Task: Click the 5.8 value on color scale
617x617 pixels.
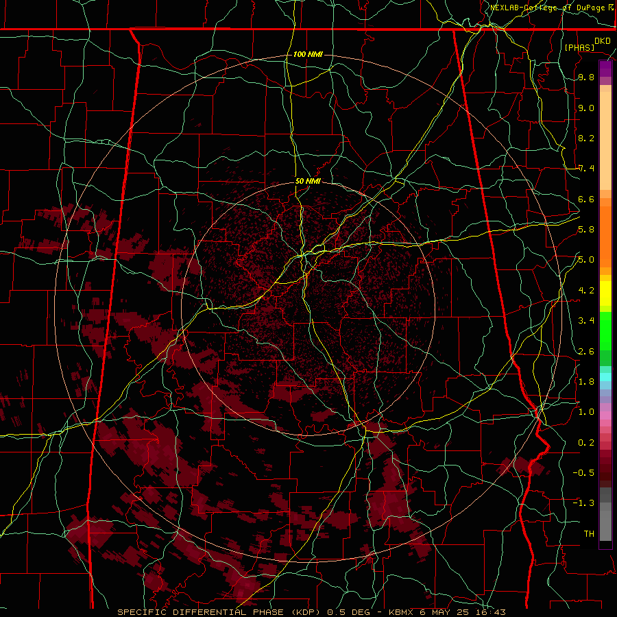Action: 586,230
